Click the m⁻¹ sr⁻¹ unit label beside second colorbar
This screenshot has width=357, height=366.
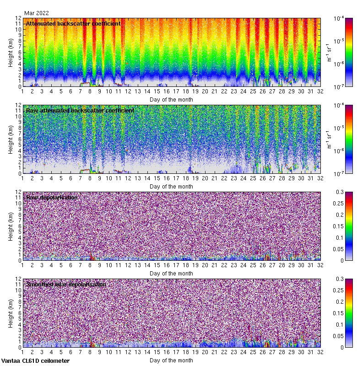tap(328, 139)
